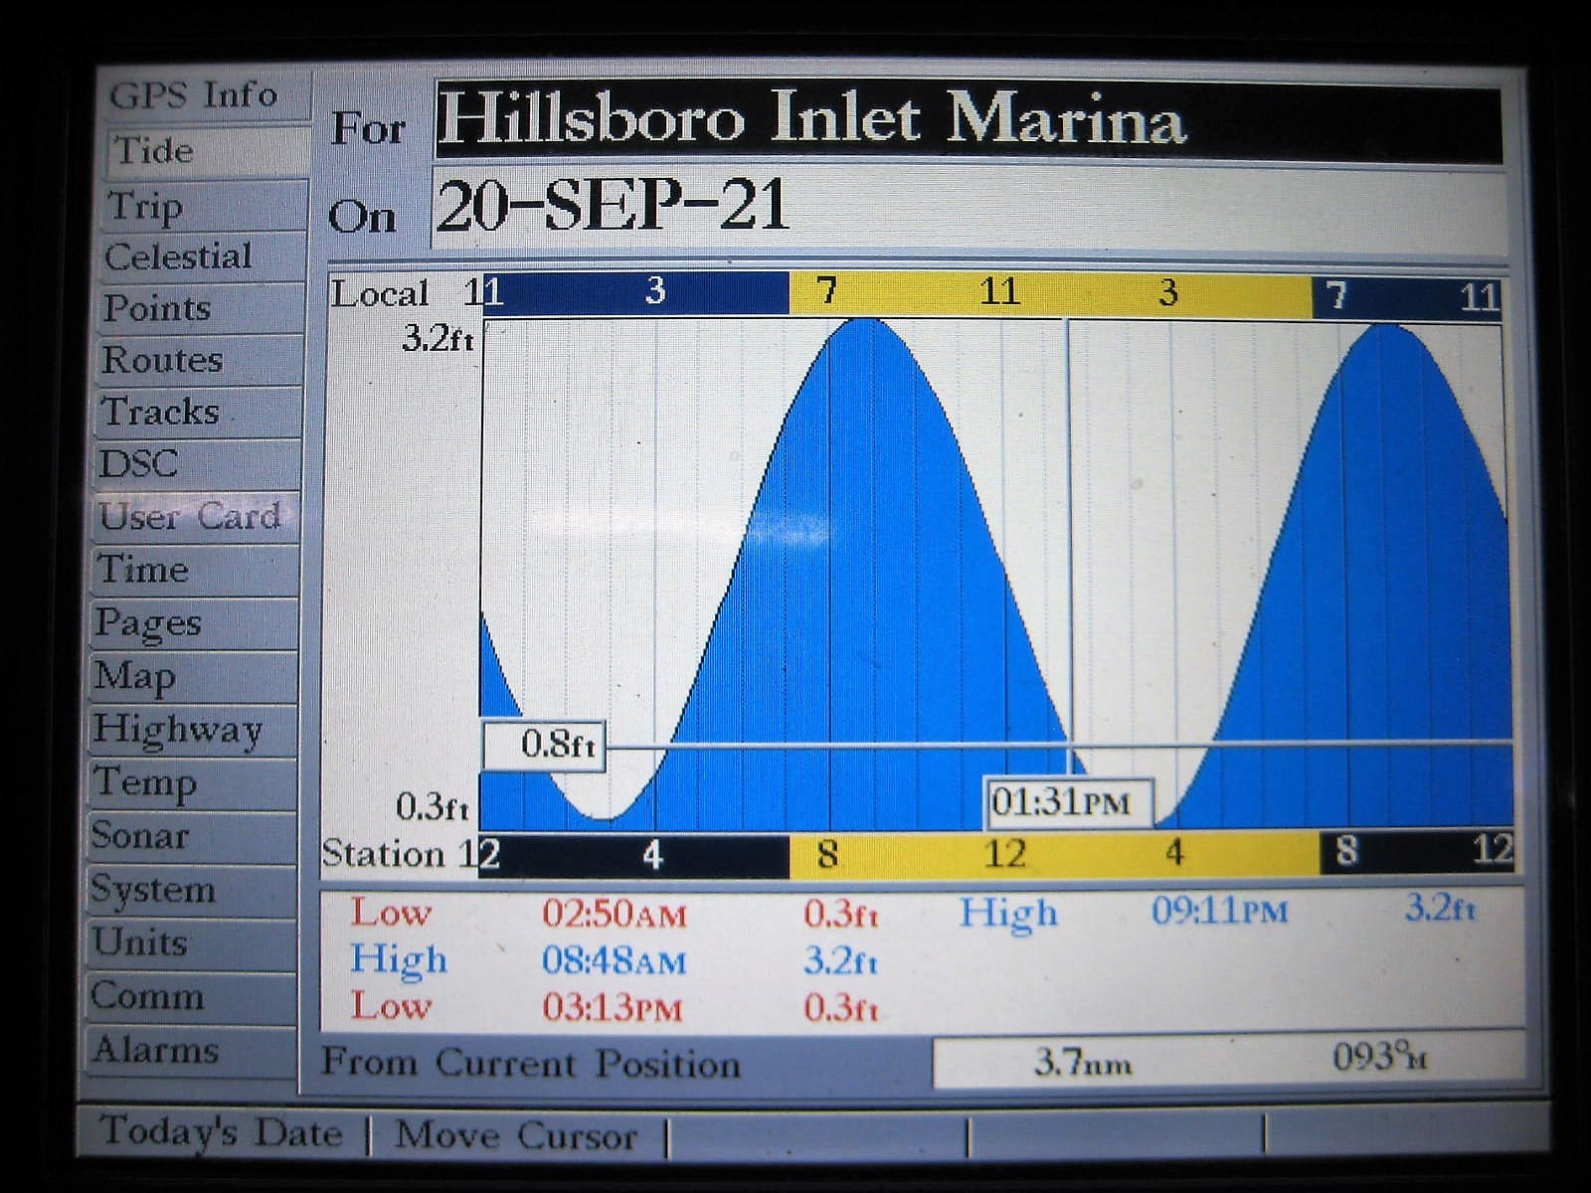Click the 0.8ft tide height marker
Image resolution: width=1591 pixels, height=1193 pixels.
[543, 745]
